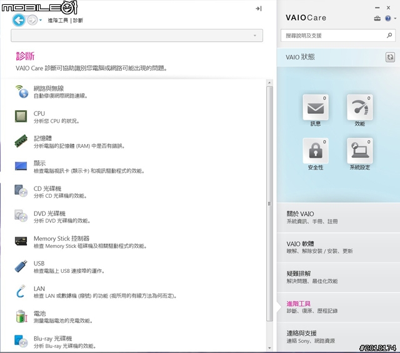The width and height of the screenshot is (400, 353).
Task: Open the DVD 光碟機 diagnostic link
Action: (49, 213)
